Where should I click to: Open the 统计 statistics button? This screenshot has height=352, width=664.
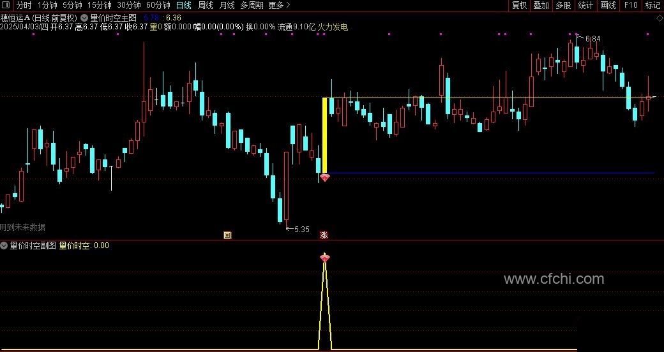coord(585,5)
